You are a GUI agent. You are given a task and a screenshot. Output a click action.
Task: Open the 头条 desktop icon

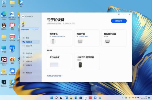(12, 37)
